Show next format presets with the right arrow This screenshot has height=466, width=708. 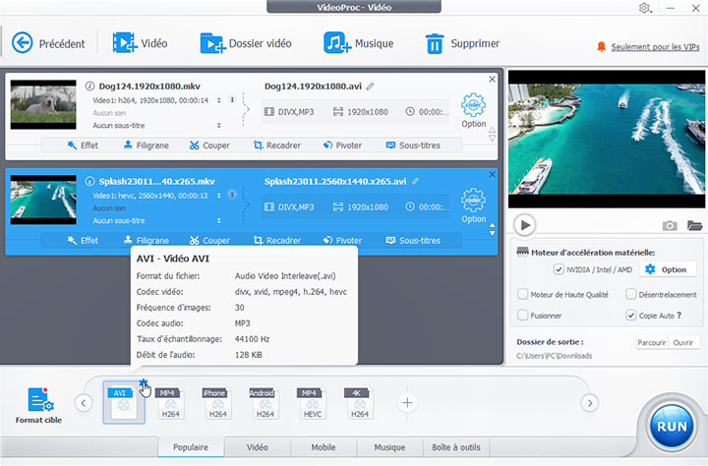(590, 403)
